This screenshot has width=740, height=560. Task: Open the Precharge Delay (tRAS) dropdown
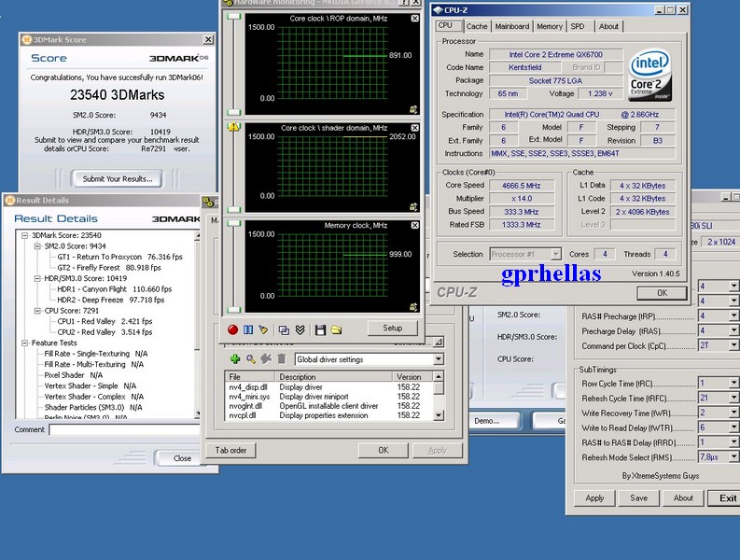pyautogui.click(x=733, y=330)
